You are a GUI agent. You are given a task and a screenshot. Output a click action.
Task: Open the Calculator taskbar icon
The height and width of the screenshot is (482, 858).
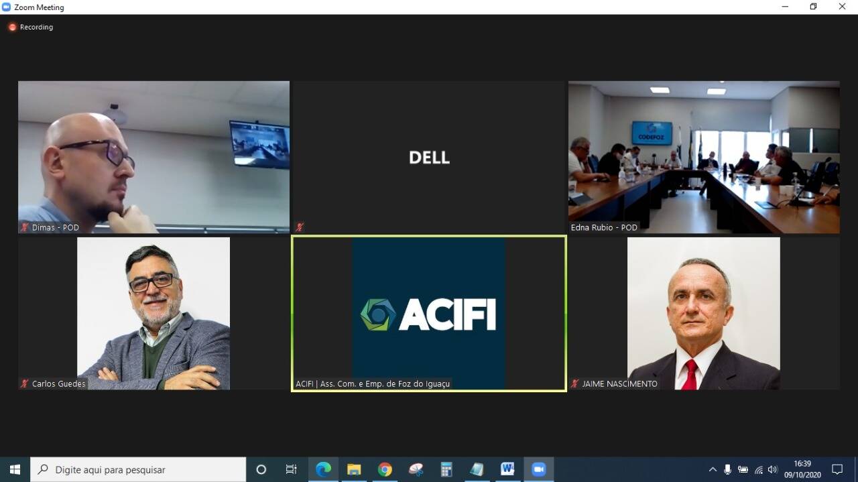pos(446,469)
